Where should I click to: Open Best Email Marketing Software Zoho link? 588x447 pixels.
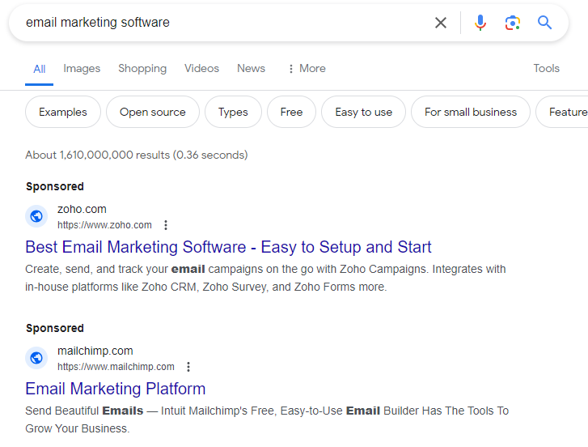pyautogui.click(x=228, y=247)
